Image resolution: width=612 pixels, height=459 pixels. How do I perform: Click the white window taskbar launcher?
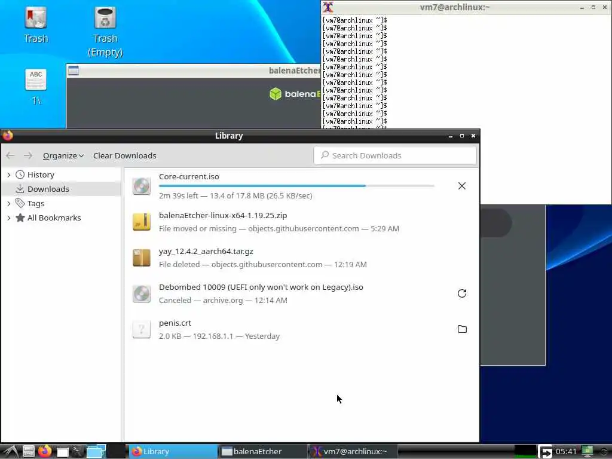[62, 452]
